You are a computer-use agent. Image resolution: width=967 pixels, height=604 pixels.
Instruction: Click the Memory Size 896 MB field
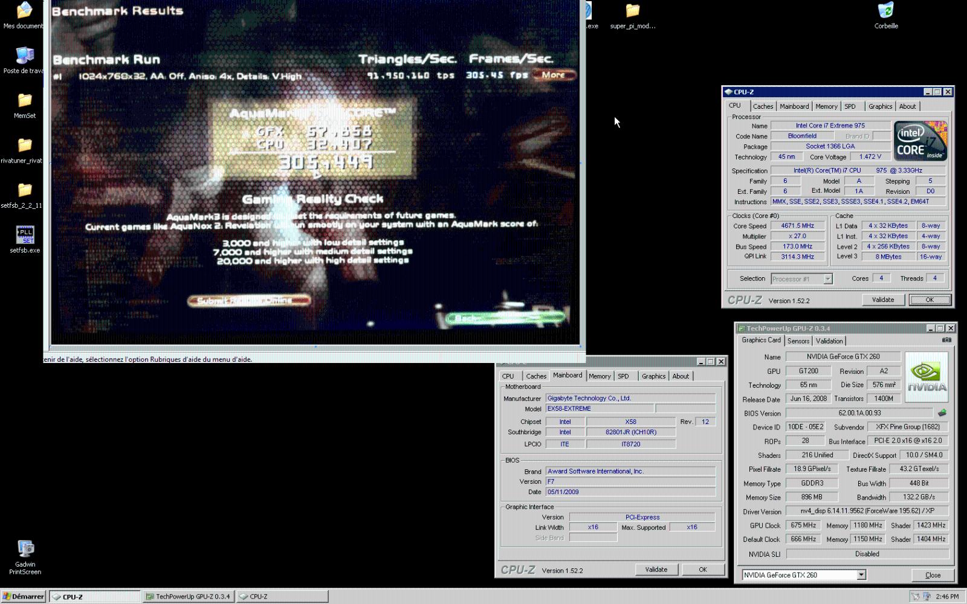[811, 497]
